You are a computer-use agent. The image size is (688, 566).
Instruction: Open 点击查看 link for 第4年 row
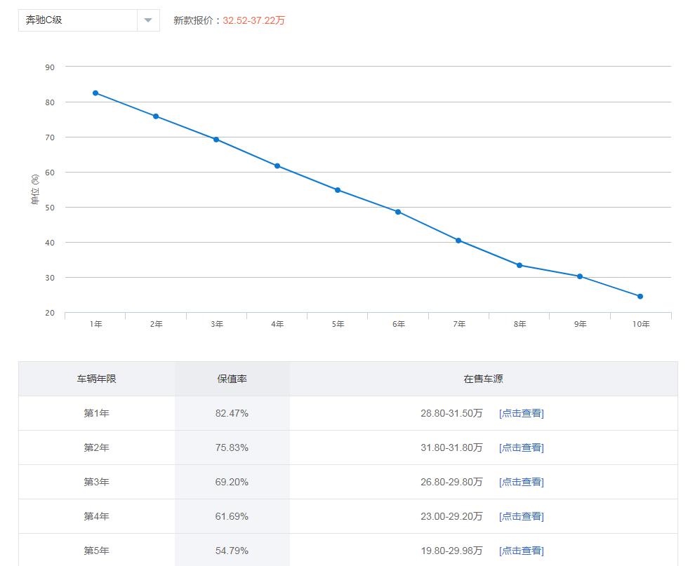click(521, 517)
